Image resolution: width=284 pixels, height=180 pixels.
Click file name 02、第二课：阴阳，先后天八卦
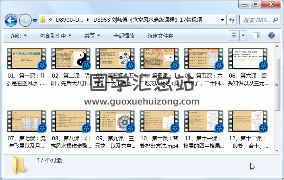71,79
